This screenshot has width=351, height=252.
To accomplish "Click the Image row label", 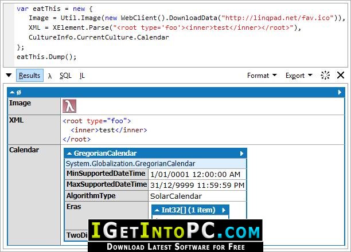I will point(20,103).
